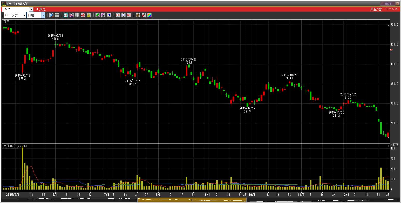Expand the 日足 timeframe dropdown

(x=43, y=15)
